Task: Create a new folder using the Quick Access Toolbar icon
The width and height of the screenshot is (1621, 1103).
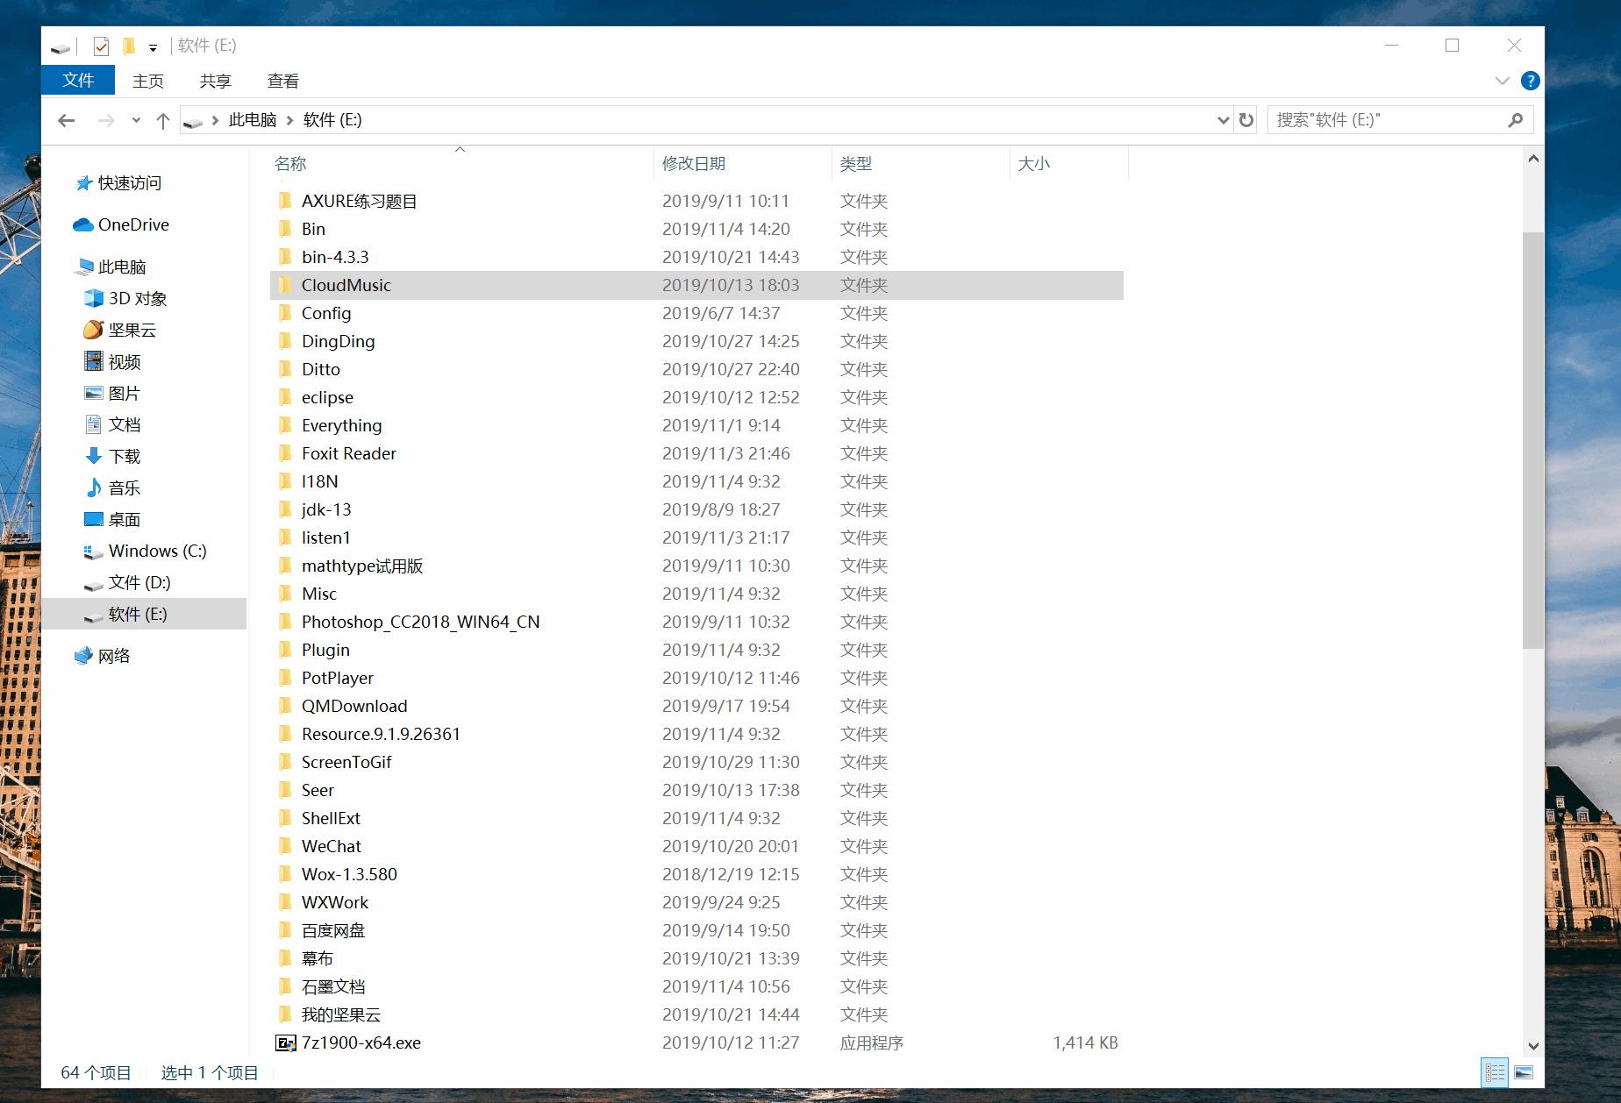Action: tap(129, 46)
